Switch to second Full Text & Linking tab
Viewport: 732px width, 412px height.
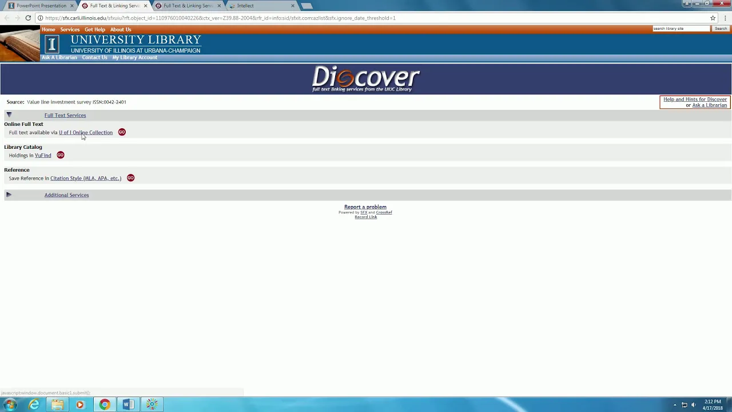click(188, 6)
